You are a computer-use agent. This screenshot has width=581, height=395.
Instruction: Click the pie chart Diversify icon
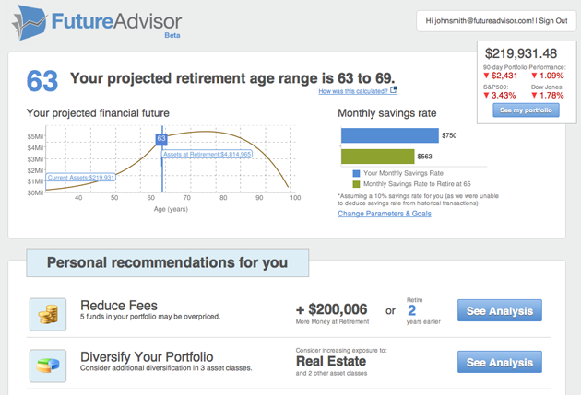(47, 364)
